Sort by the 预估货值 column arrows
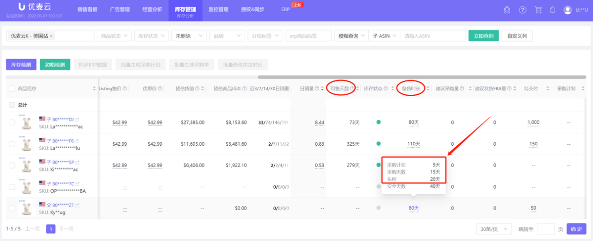The width and height of the screenshot is (593, 241). coord(202,88)
